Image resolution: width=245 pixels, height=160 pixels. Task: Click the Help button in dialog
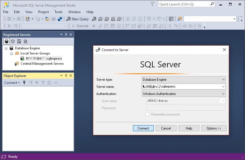click(x=189, y=128)
